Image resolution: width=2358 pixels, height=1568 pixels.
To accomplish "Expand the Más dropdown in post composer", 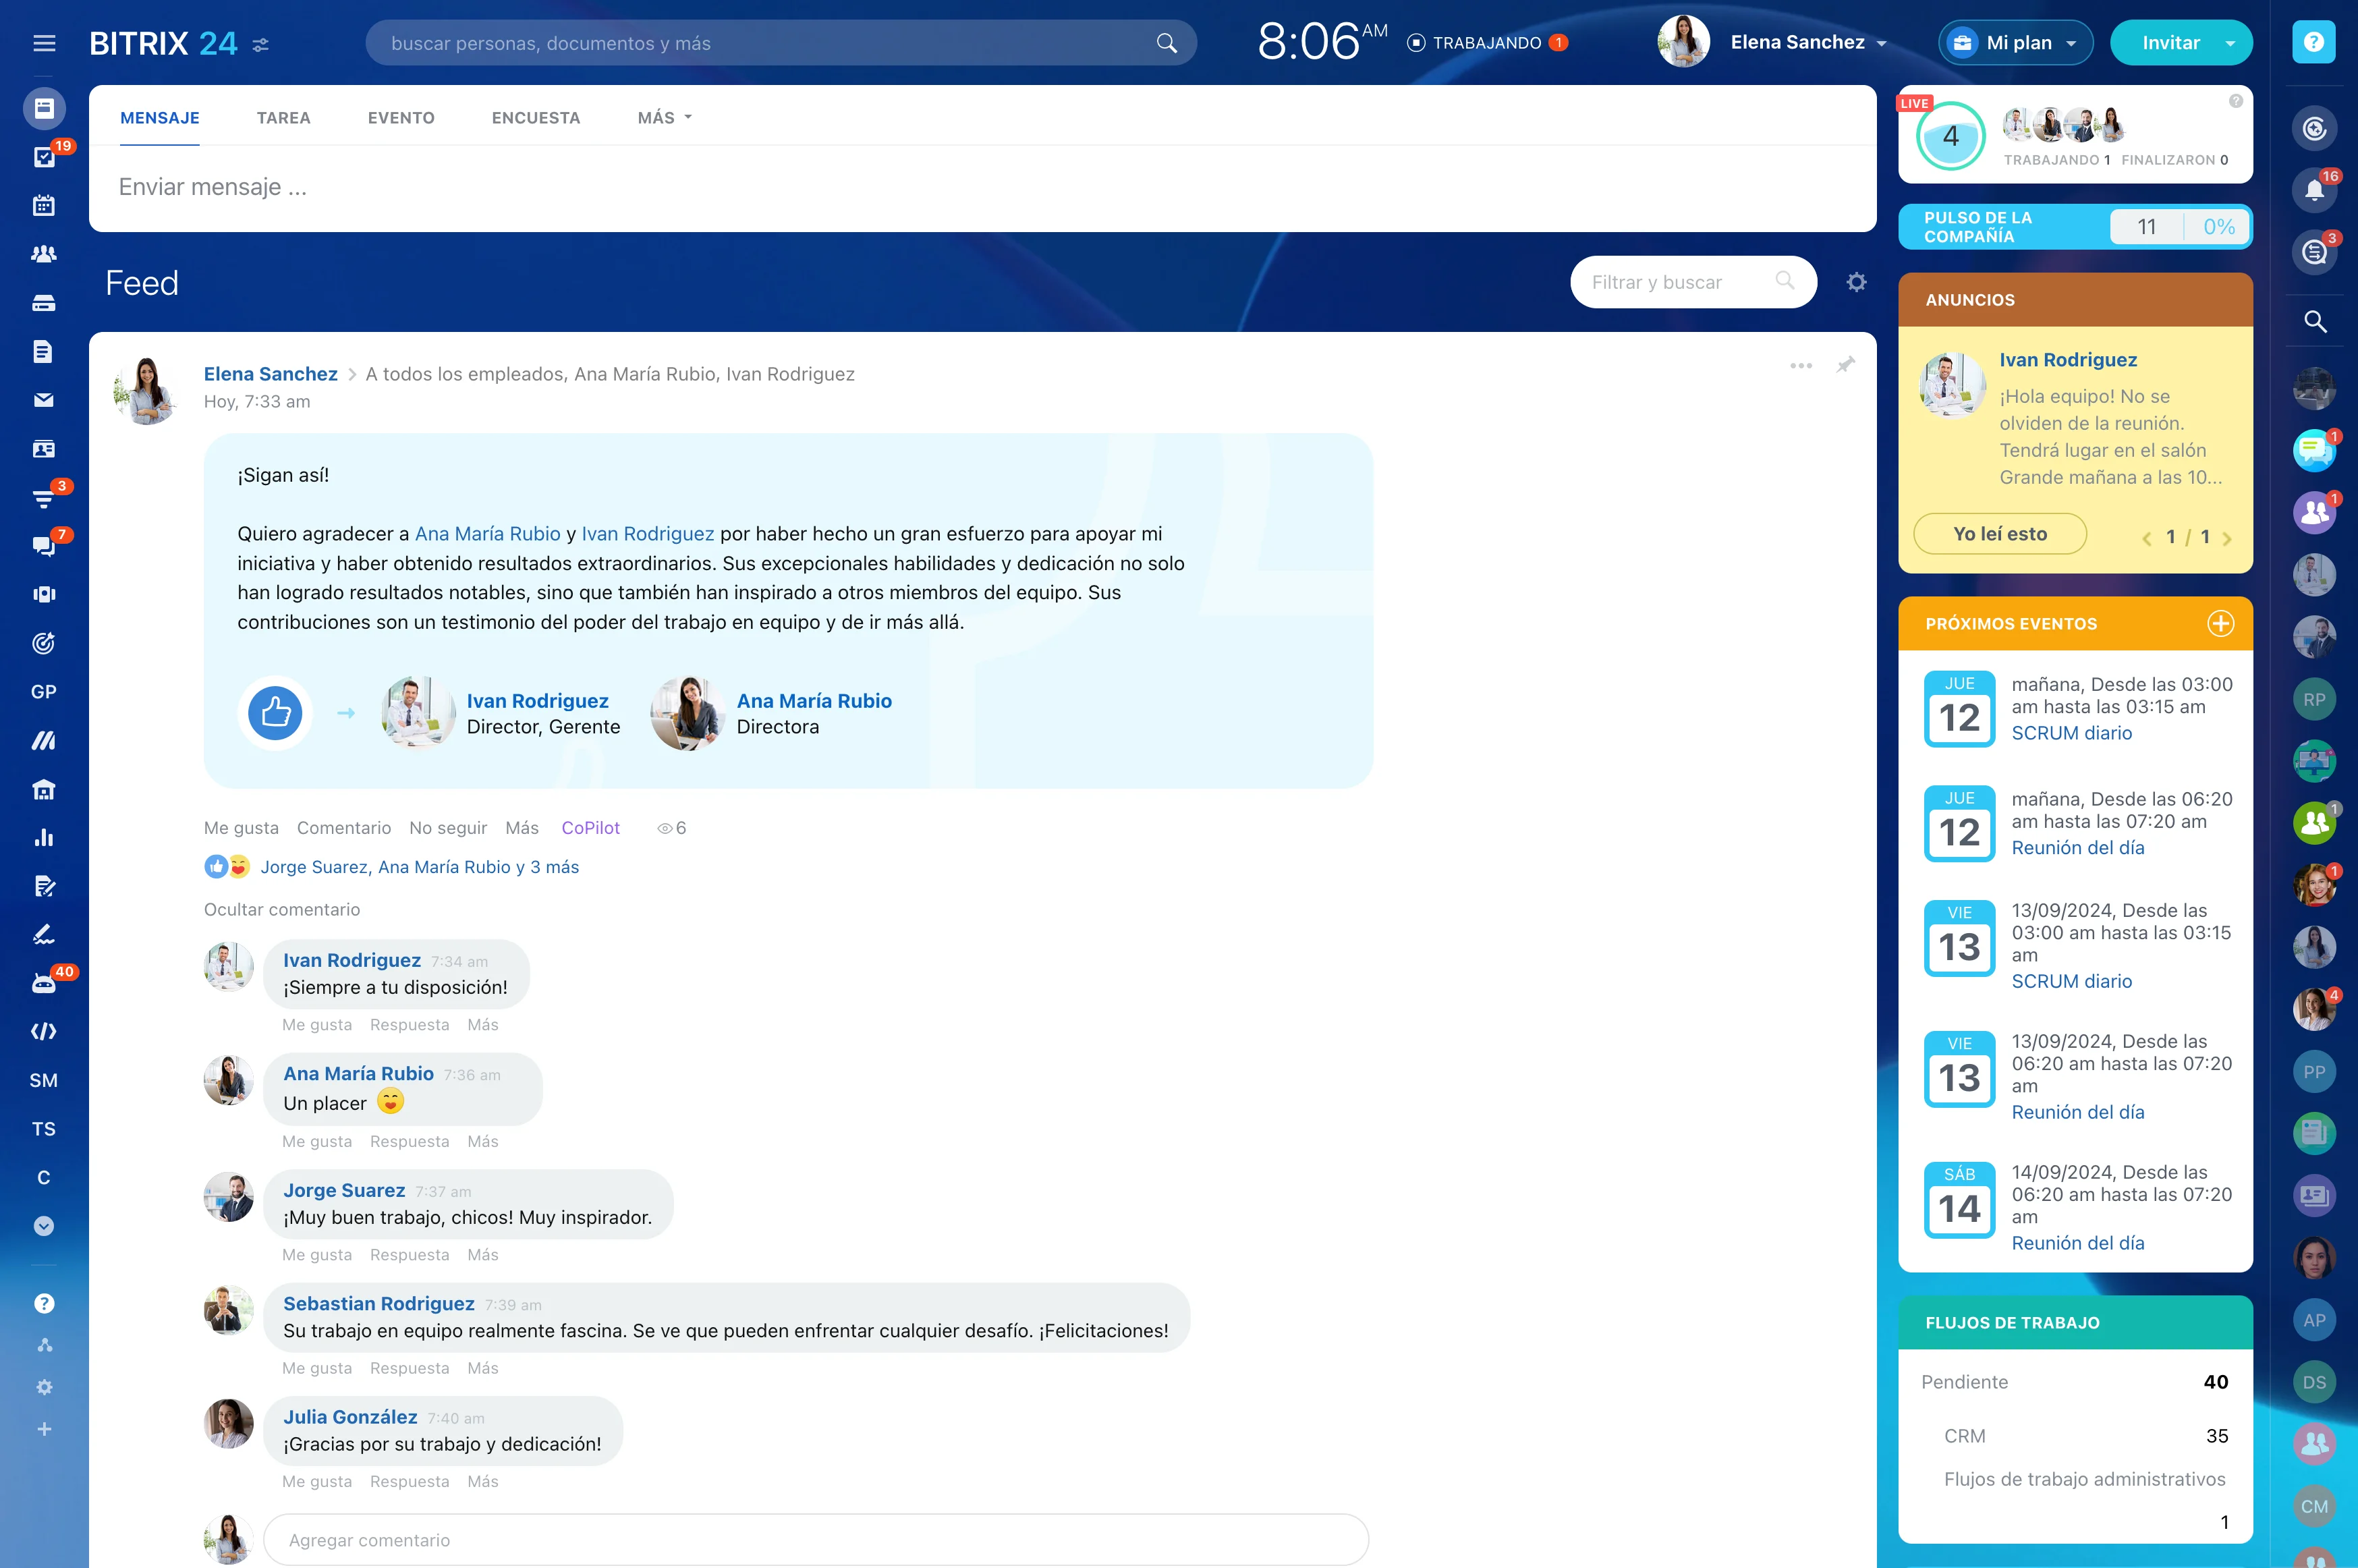I will pyautogui.click(x=664, y=118).
